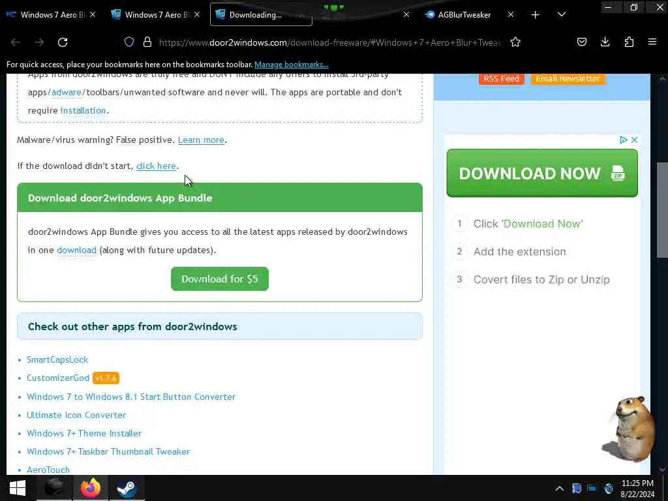Click the Email Newsletter button
Image resolution: width=668 pixels, height=501 pixels.
[x=568, y=79]
